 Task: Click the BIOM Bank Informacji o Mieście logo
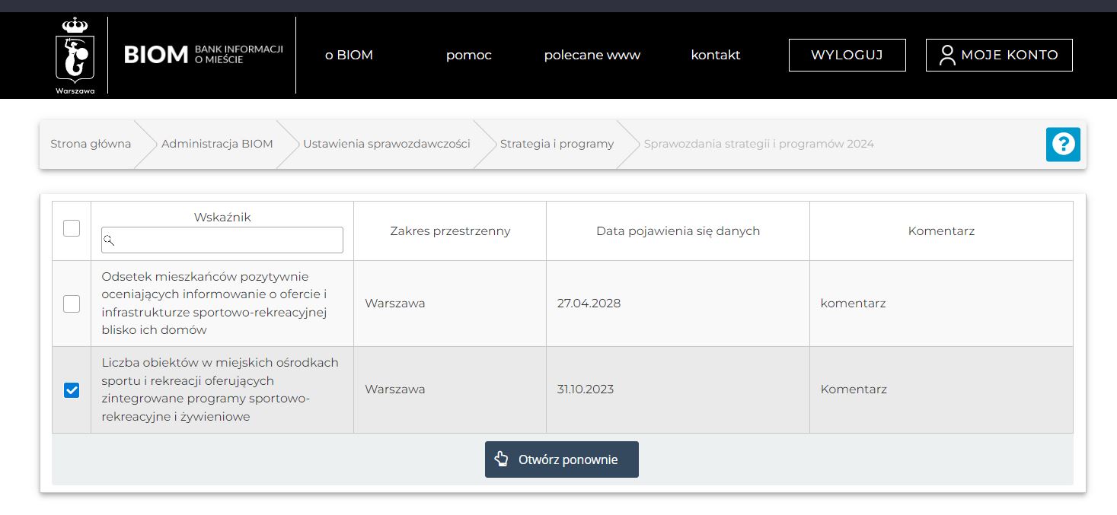pos(203,55)
